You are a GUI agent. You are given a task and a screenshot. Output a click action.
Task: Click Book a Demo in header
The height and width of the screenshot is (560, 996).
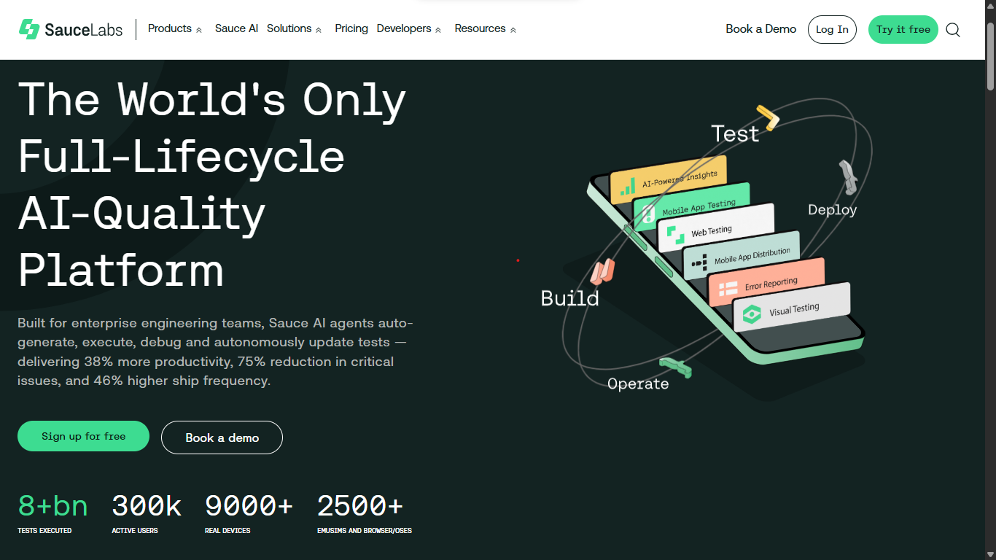click(x=761, y=29)
